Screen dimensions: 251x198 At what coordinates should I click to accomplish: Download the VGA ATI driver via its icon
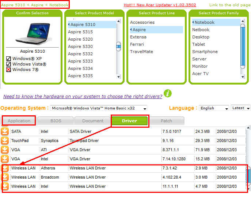(5, 150)
